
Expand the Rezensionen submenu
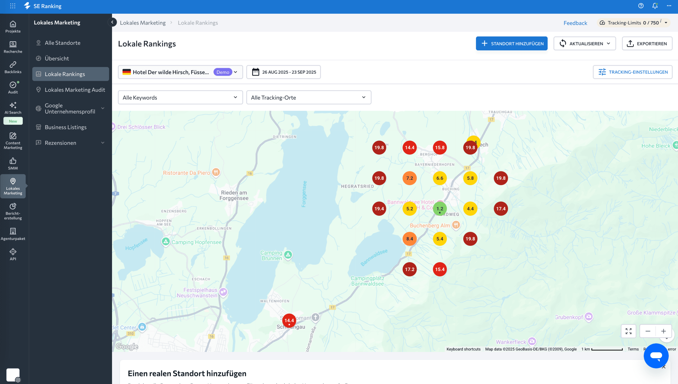(103, 143)
